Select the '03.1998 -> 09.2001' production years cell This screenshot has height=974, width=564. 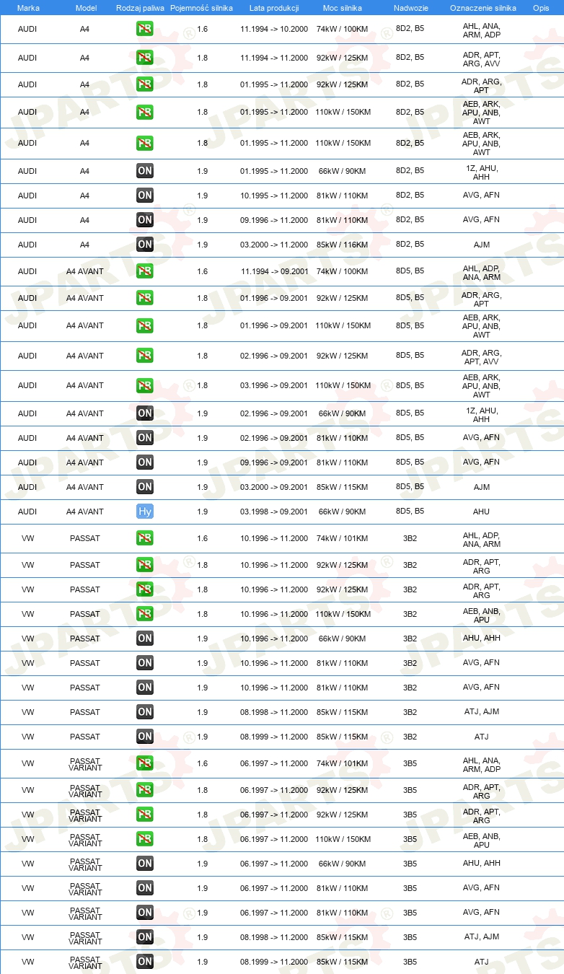pos(274,512)
